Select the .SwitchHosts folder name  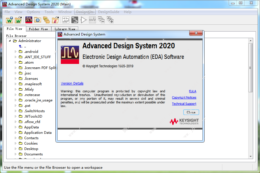[x=35, y=111]
